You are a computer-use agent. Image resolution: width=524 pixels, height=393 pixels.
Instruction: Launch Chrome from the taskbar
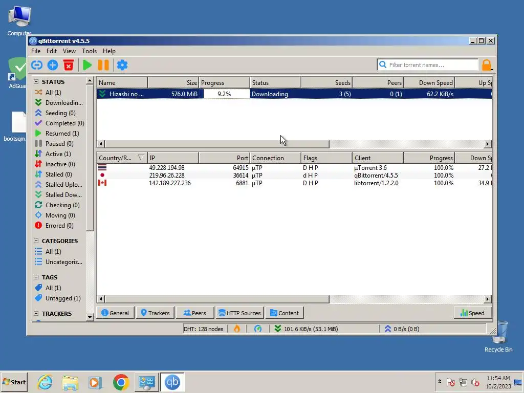pyautogui.click(x=121, y=382)
